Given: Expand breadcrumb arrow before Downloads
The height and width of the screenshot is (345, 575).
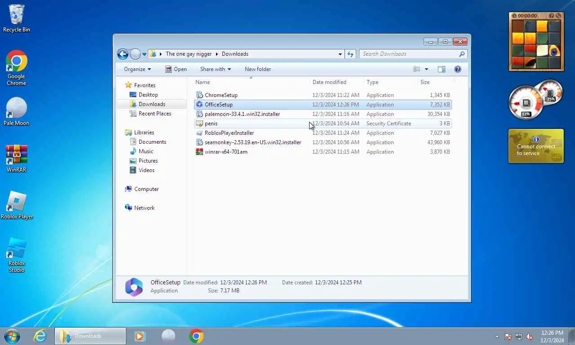Looking at the screenshot, I should pos(217,54).
